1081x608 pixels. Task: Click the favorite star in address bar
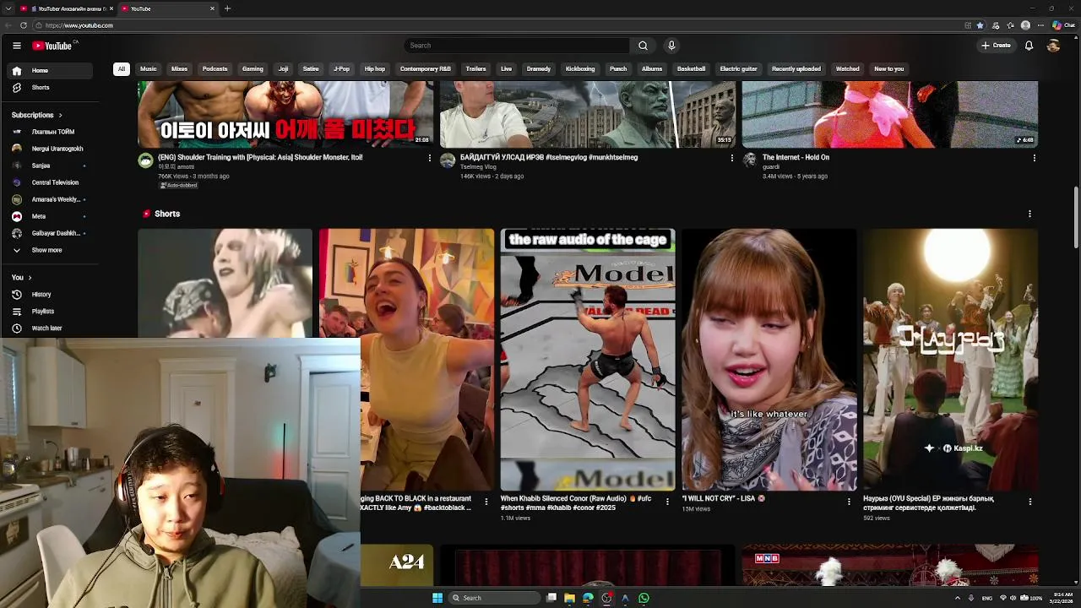pyautogui.click(x=980, y=25)
